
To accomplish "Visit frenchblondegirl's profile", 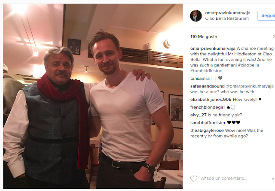I will (x=207, y=107).
